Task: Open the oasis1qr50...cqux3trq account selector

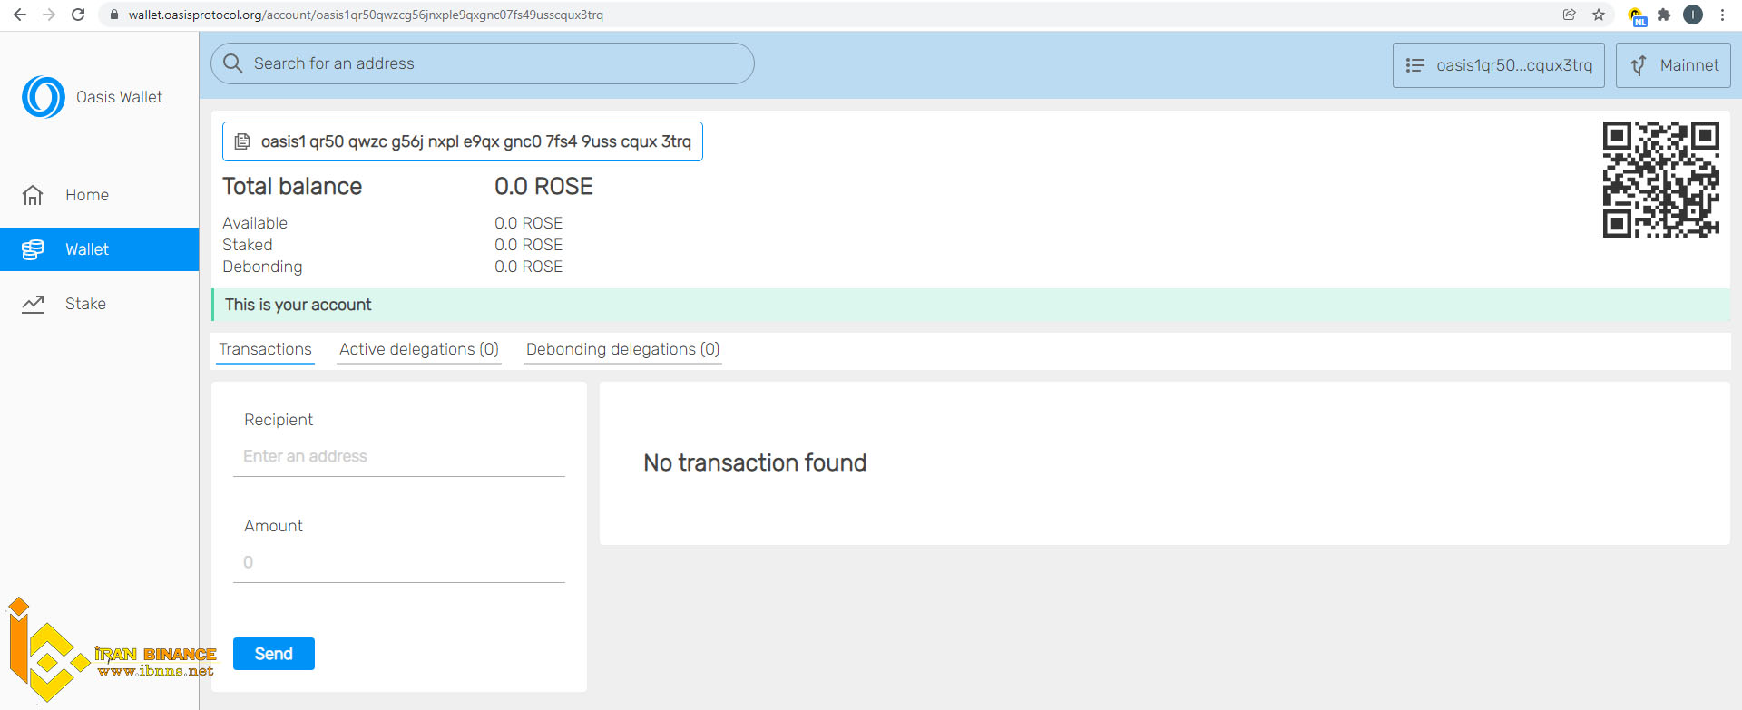Action: (1499, 65)
